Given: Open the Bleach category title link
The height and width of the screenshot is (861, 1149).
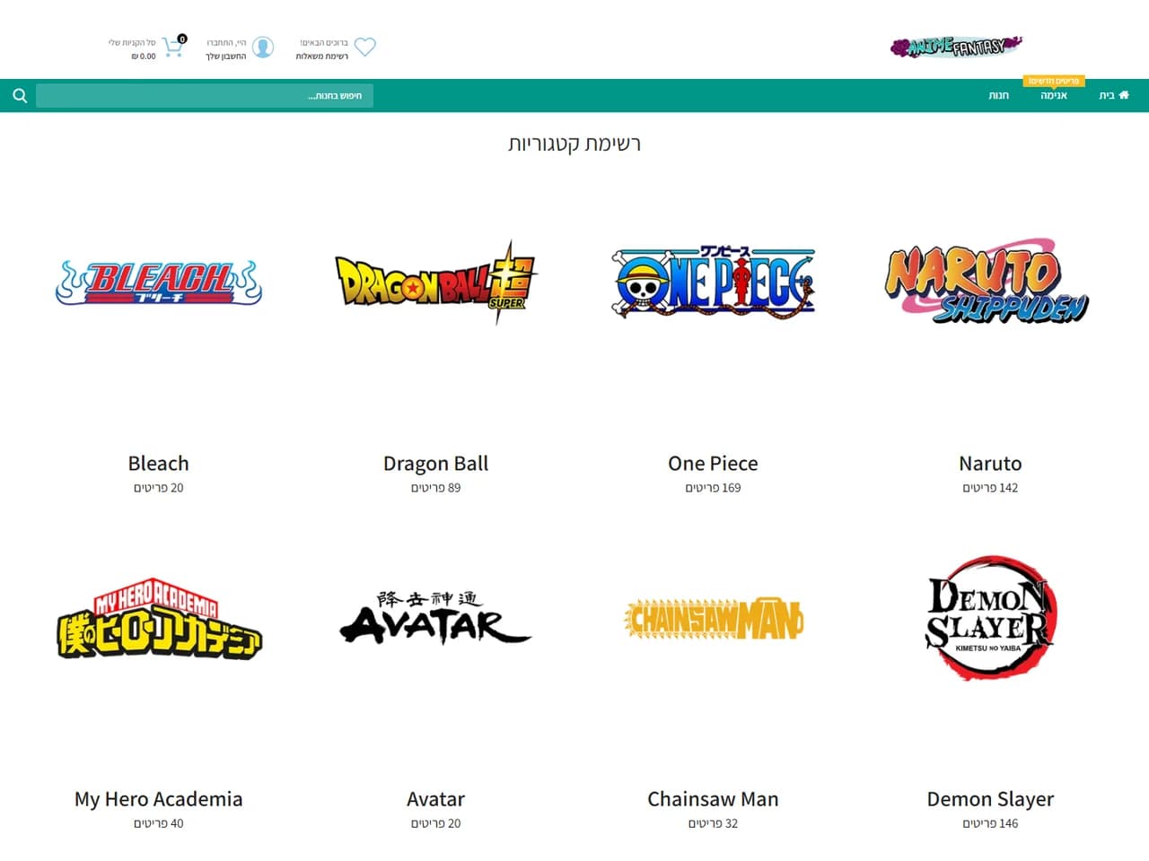Looking at the screenshot, I should [159, 464].
